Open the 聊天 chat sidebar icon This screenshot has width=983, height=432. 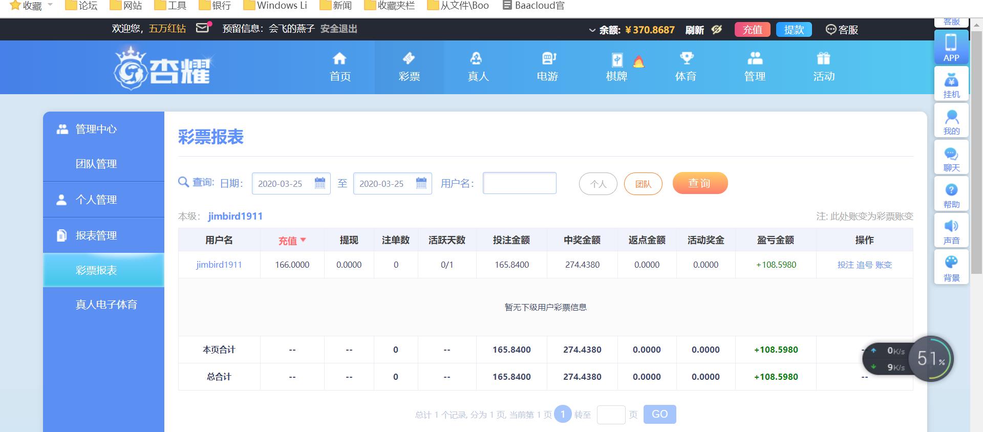pyautogui.click(x=951, y=158)
